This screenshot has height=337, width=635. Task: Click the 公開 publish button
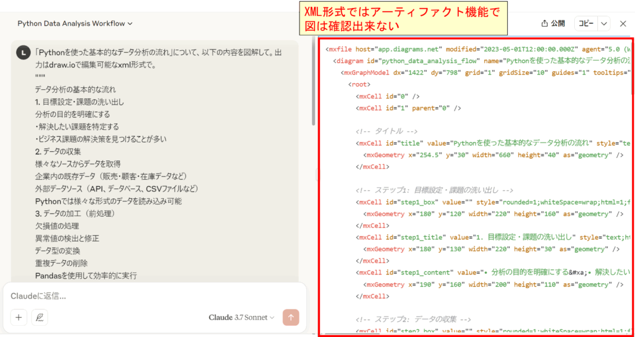pos(553,24)
